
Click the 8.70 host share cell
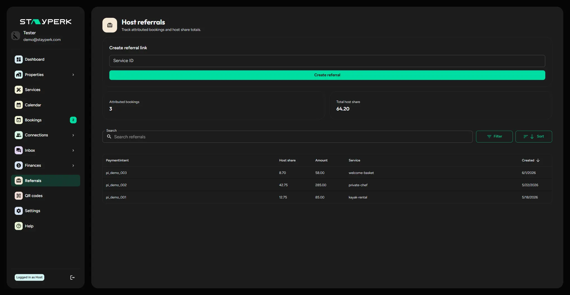click(282, 173)
